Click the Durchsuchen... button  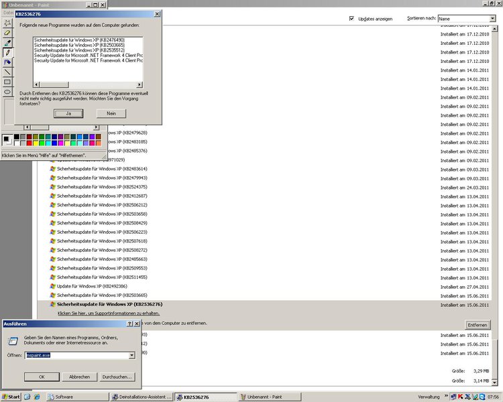117,377
